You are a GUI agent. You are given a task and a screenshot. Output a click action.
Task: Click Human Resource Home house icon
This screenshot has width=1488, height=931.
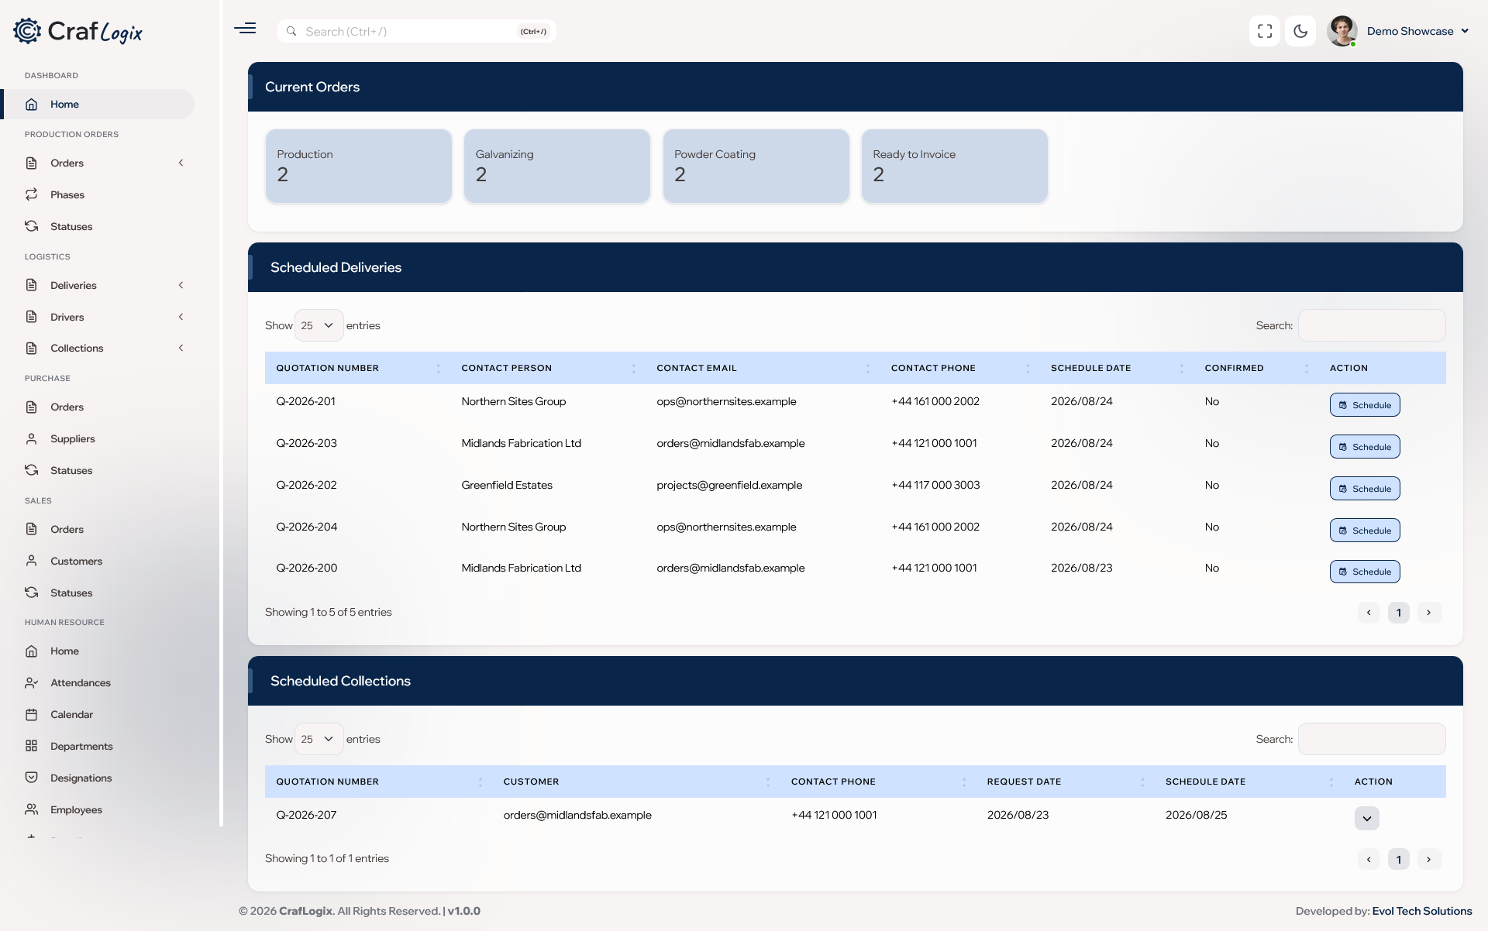[x=32, y=651]
